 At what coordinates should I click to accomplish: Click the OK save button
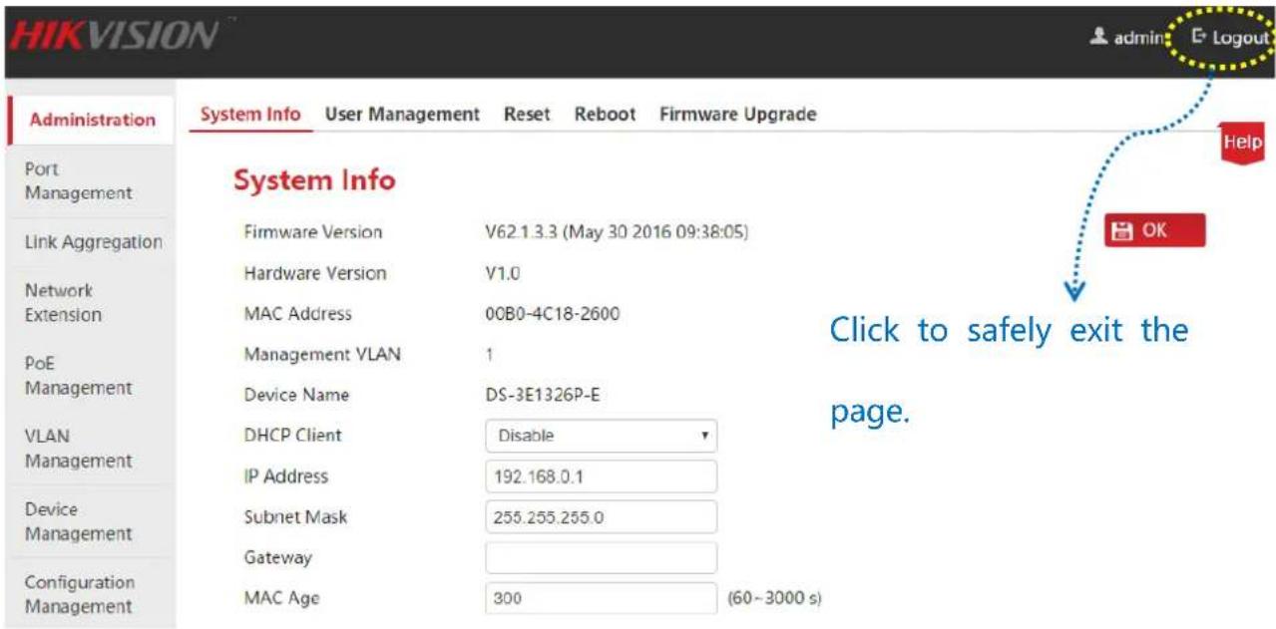pyautogui.click(x=1154, y=230)
